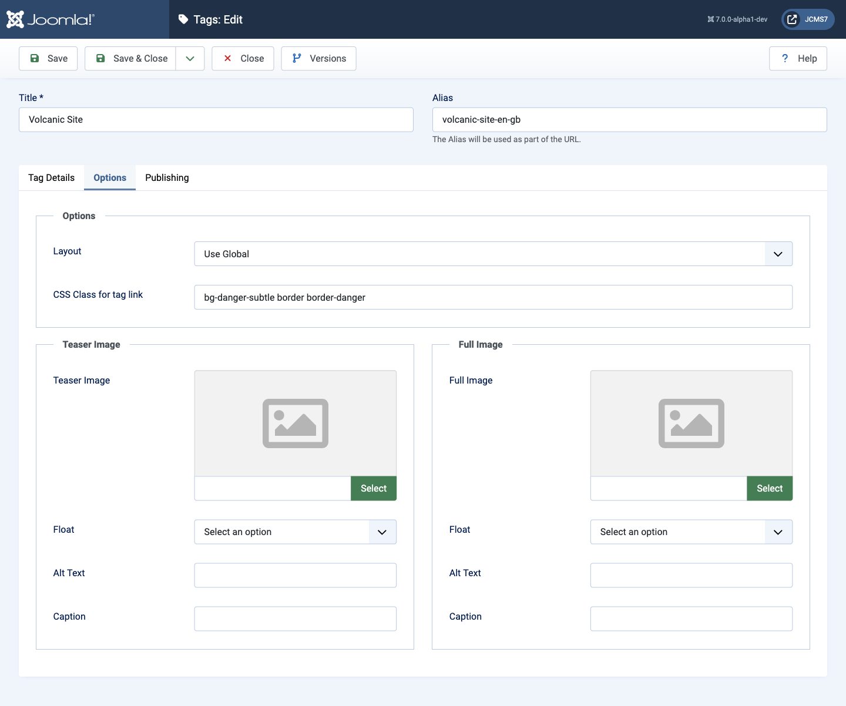Click the Layout field label
Screen dimensions: 846x706
[x=67, y=251]
